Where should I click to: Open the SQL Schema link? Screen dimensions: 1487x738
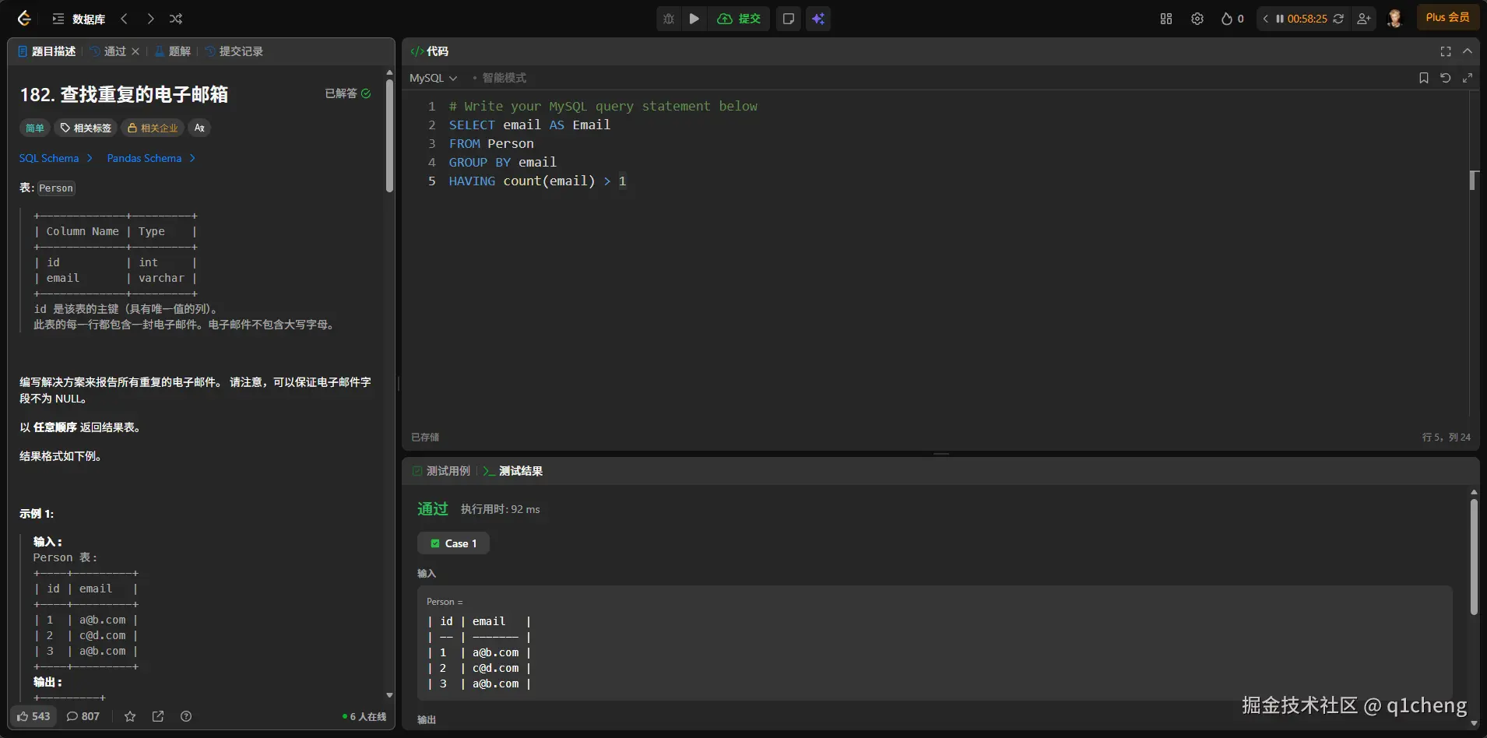coord(49,158)
